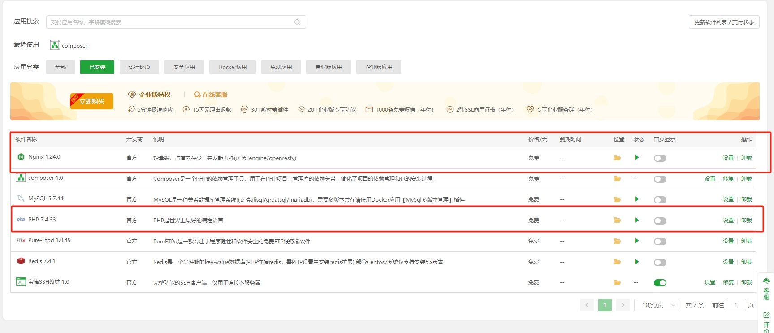774x333 pixels.
Task: Click 卸载 for Nginx 1.24.0
Action: (x=747, y=158)
